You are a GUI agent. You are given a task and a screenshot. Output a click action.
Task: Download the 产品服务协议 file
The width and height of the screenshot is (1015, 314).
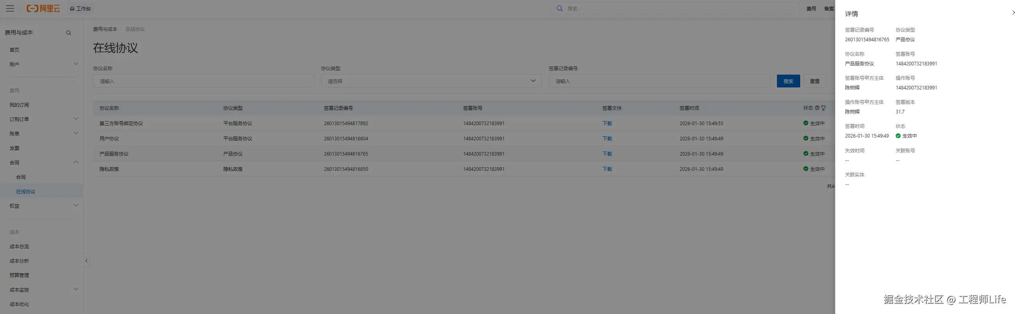(607, 154)
